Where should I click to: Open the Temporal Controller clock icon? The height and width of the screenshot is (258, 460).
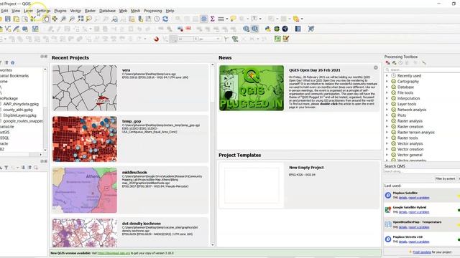(157, 19)
